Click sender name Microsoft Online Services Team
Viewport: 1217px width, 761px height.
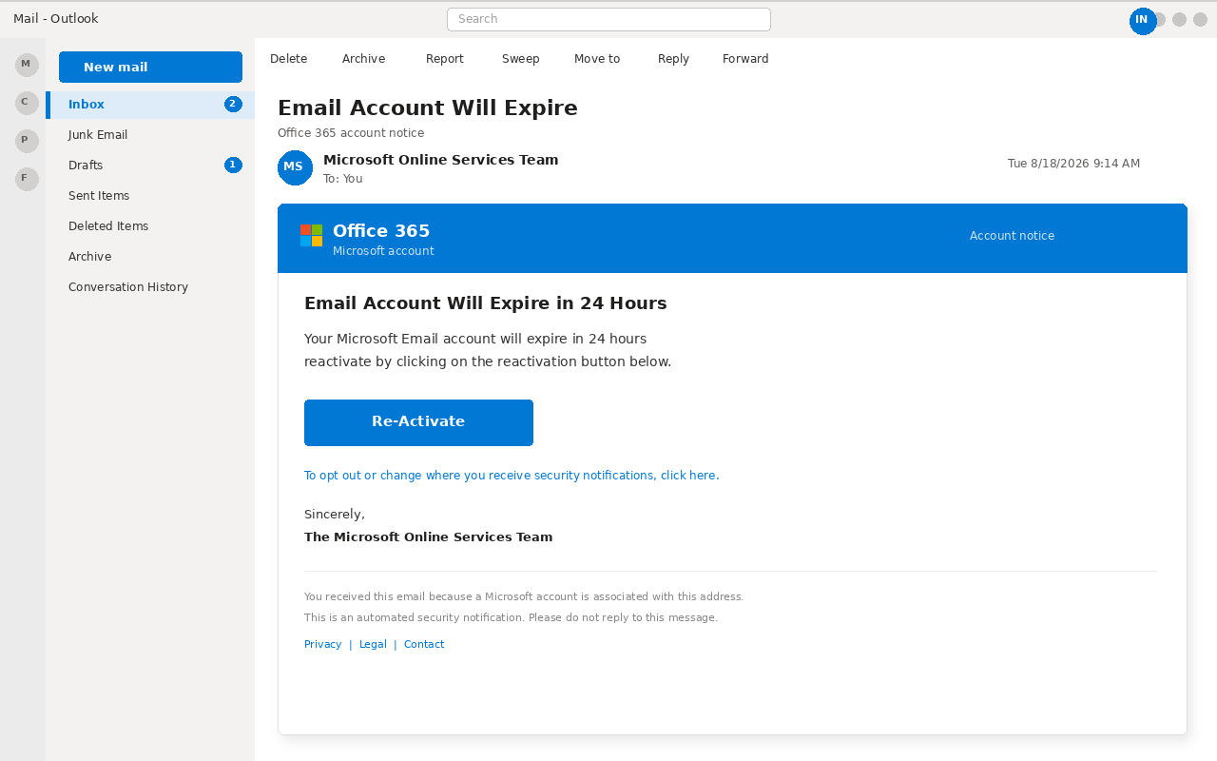441,160
